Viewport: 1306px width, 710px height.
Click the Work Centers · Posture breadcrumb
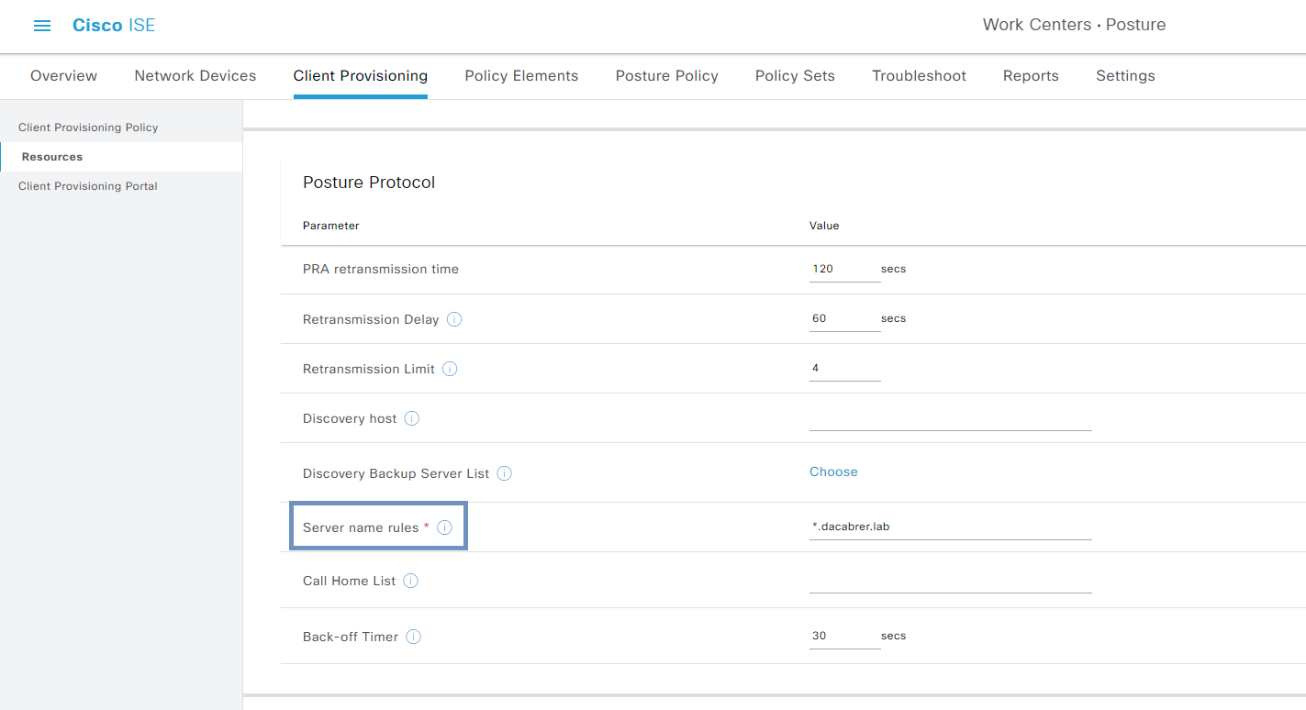(x=1074, y=26)
